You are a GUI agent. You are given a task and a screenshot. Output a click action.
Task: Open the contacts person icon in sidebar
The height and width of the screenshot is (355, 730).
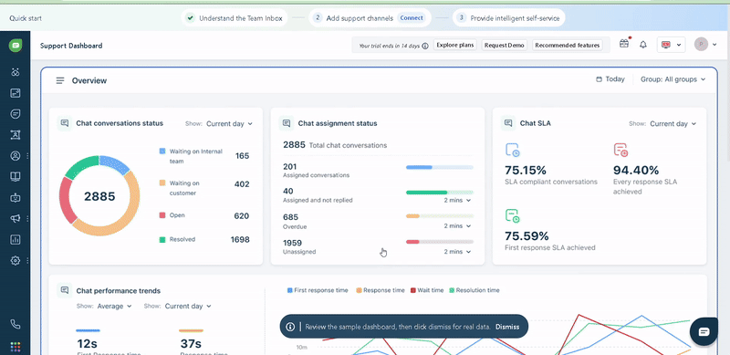point(15,156)
